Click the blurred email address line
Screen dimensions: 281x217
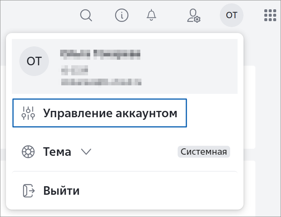click(101, 82)
